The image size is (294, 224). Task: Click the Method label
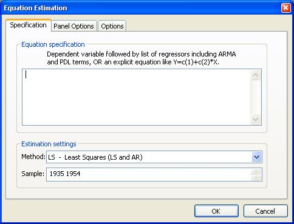click(x=33, y=157)
